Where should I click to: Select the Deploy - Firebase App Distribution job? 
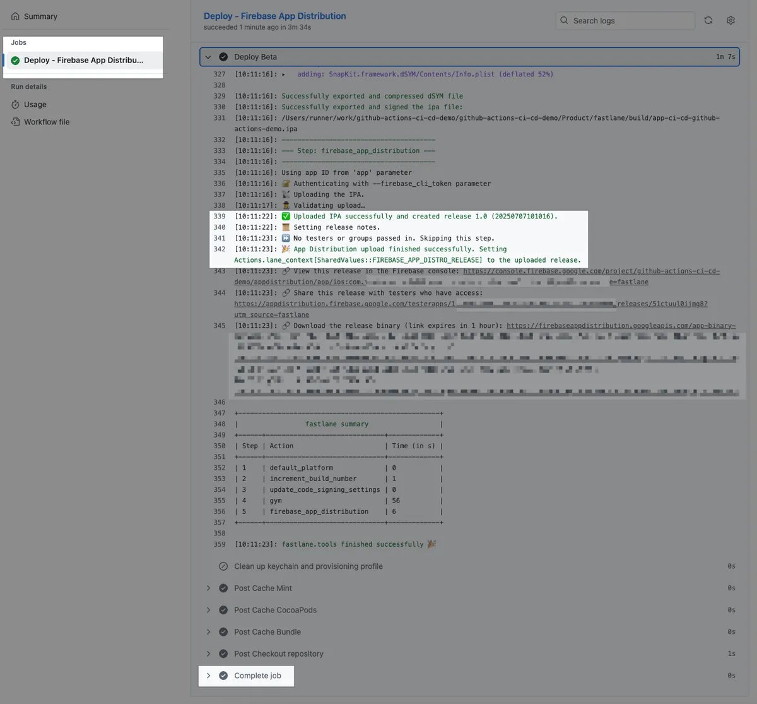83,61
